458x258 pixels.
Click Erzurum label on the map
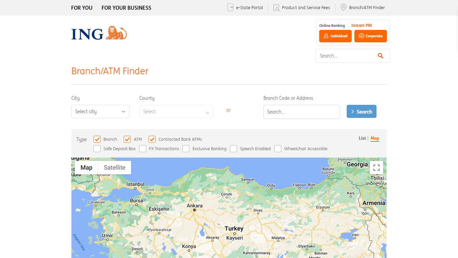point(323,207)
